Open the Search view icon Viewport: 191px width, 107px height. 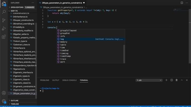(4, 12)
